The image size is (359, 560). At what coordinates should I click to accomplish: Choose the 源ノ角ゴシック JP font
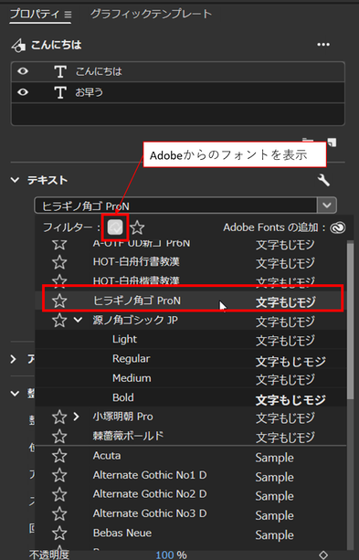(x=135, y=320)
